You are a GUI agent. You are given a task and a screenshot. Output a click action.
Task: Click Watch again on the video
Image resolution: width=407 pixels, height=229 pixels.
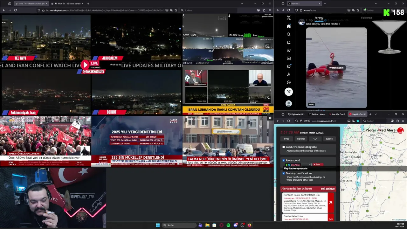336,67
